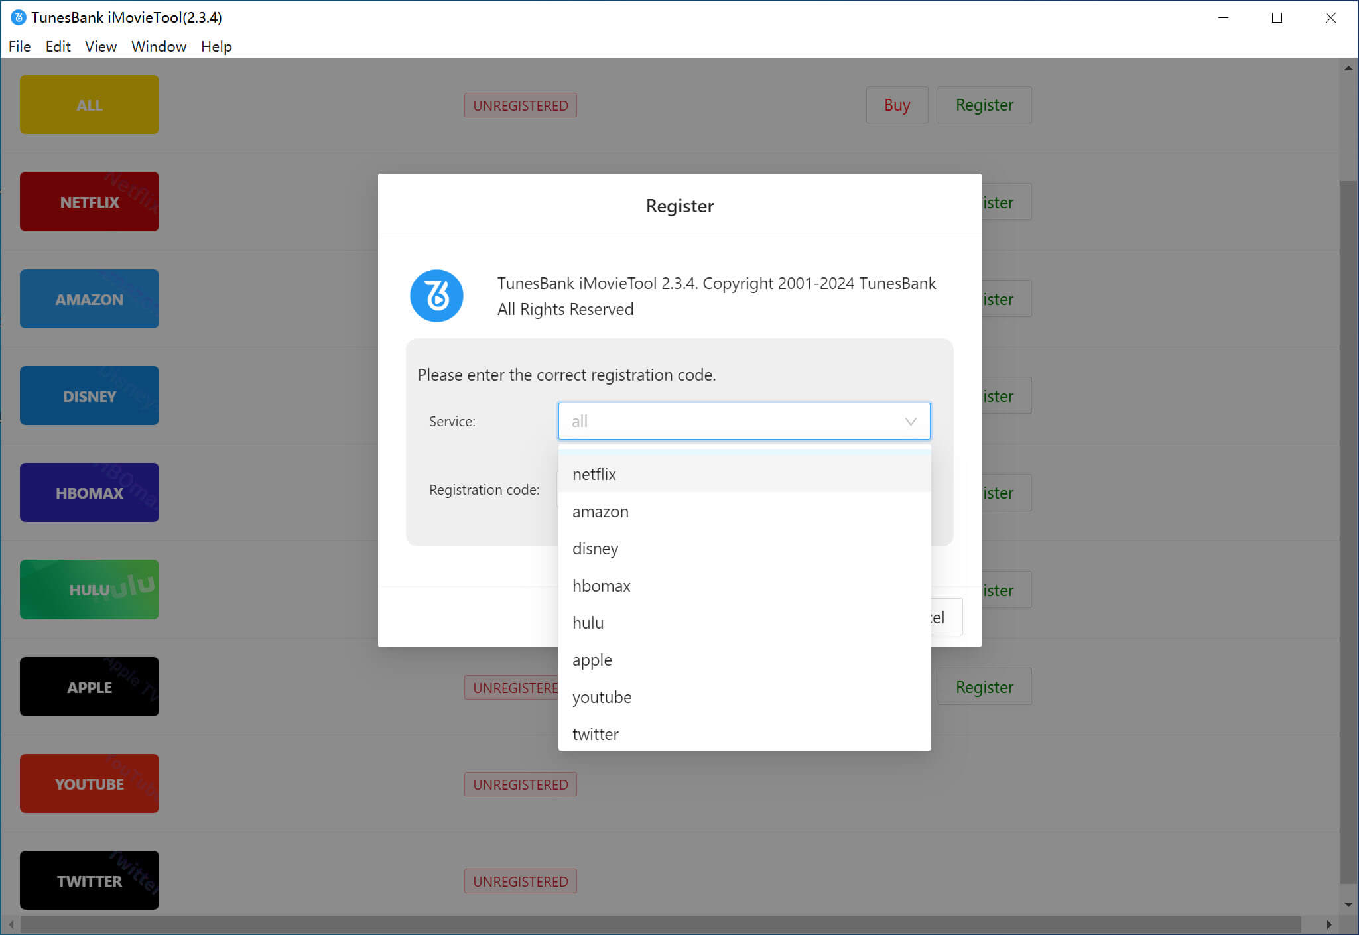Click Register button in ALL row
The height and width of the screenshot is (935, 1359).
984,105
